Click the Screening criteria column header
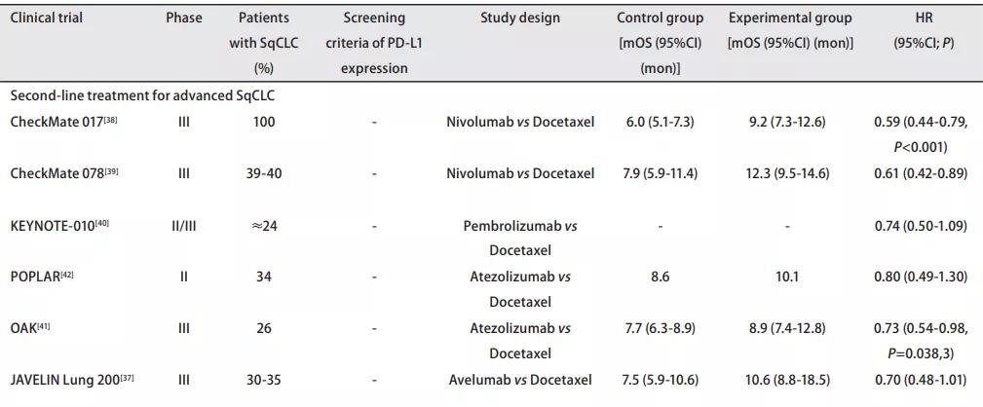 pyautogui.click(x=374, y=44)
